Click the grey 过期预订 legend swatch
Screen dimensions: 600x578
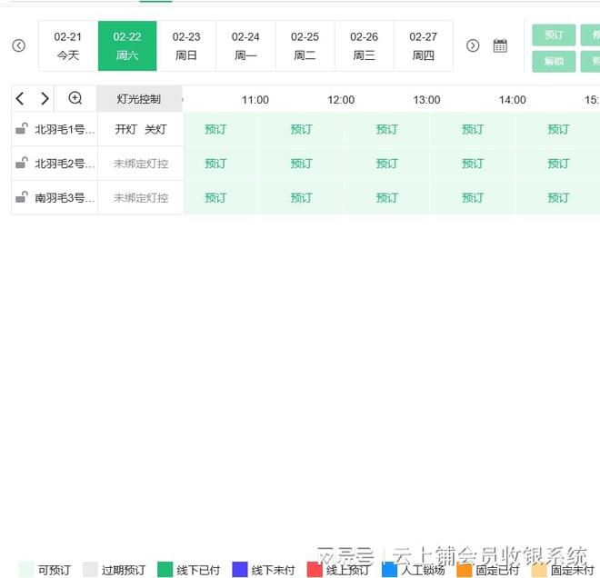pyautogui.click(x=90, y=570)
